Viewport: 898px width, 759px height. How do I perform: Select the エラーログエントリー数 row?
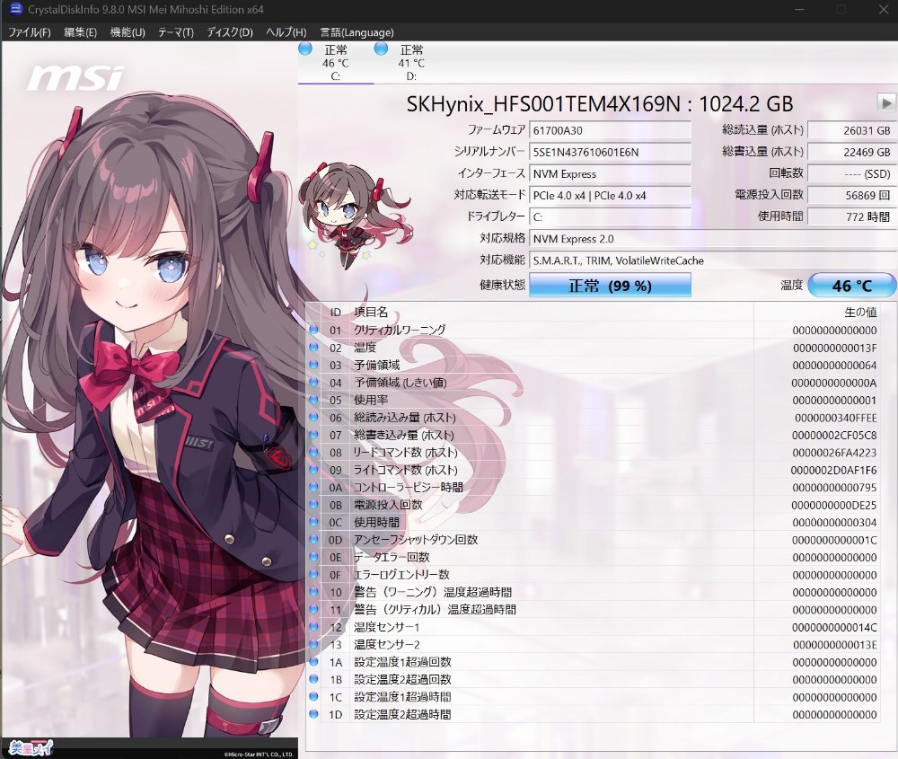[x=594, y=575]
